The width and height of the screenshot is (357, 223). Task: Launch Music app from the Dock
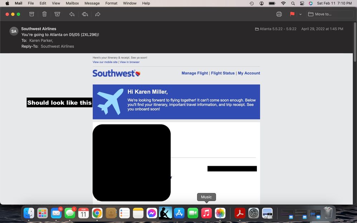click(x=206, y=213)
